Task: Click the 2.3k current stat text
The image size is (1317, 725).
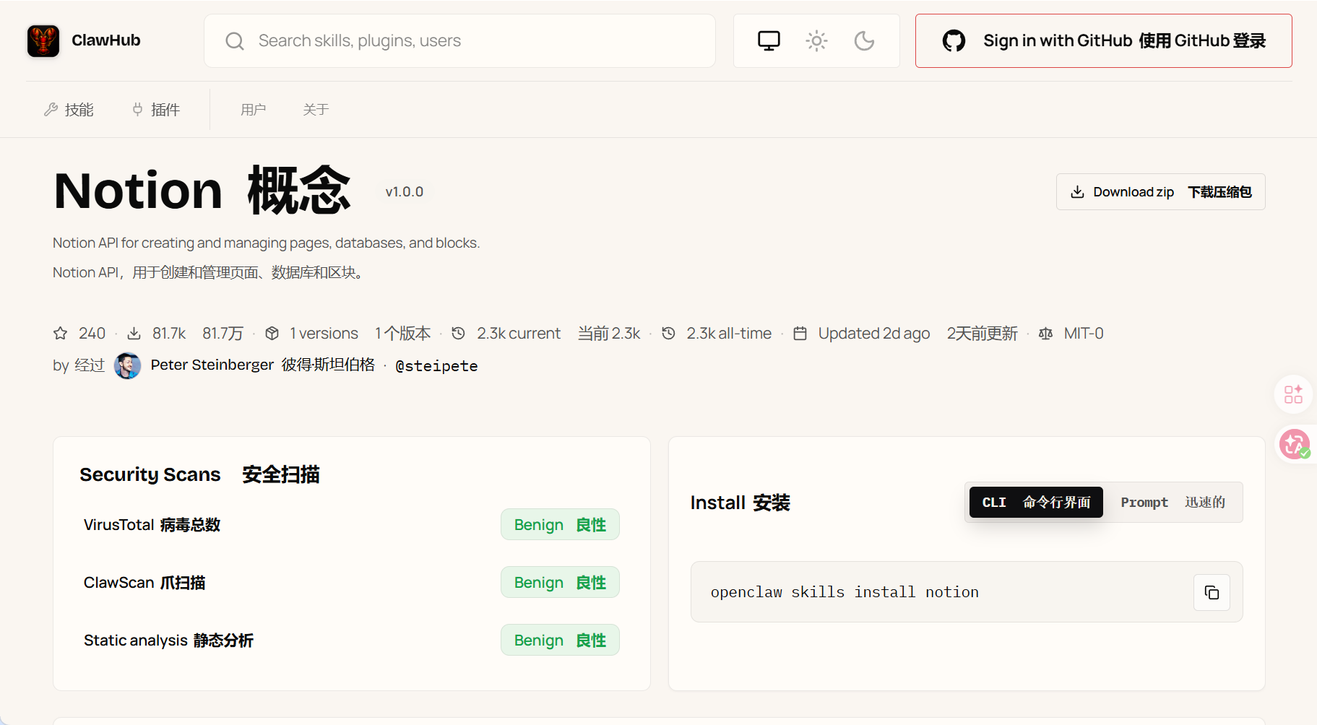Action: [x=519, y=334]
